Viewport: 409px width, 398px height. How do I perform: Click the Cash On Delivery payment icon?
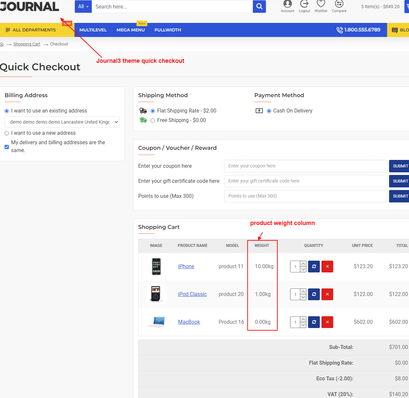point(259,111)
